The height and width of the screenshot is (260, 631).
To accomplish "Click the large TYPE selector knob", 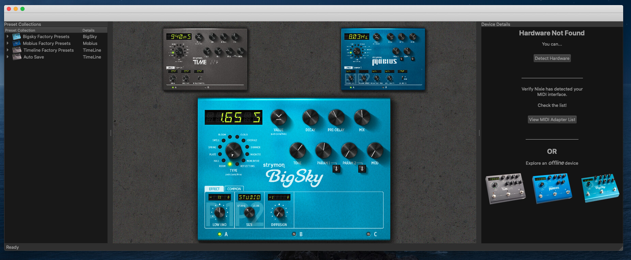I will [234, 150].
